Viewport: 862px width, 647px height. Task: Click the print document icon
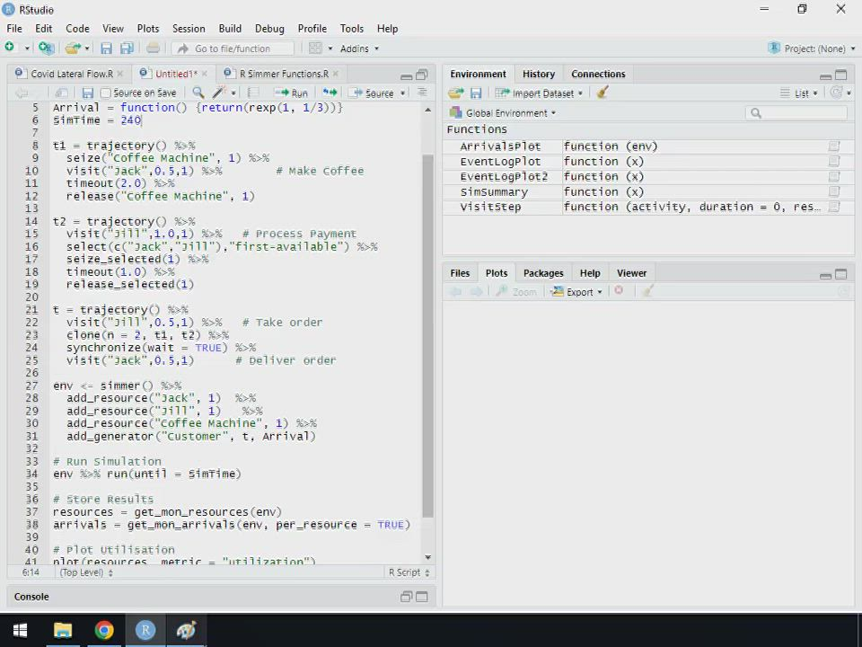[x=153, y=49]
